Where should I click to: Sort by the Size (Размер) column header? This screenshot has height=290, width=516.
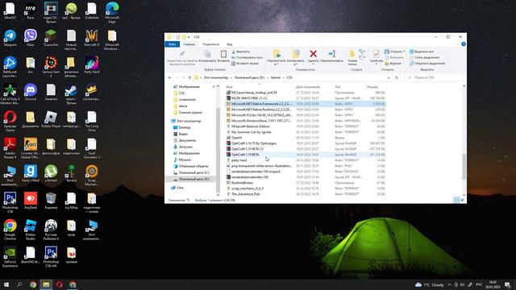pos(372,87)
